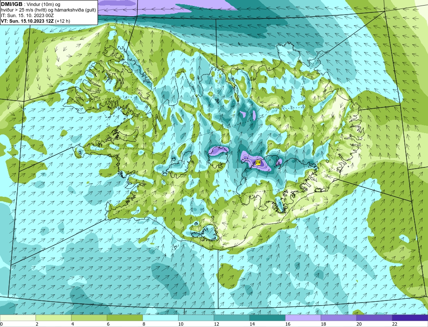Select the medium purple 18–20 m/s legend swatch
Image resolution: width=428 pixels, height=327 pixels.
coord(339,318)
